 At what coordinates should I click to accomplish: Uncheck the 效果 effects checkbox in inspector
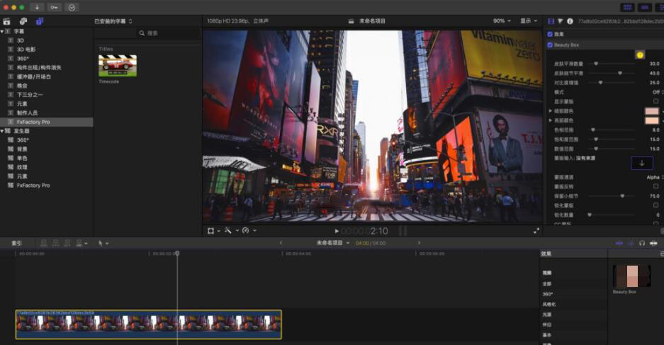550,34
